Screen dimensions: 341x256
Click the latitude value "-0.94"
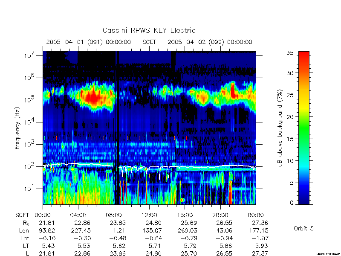[224, 238]
